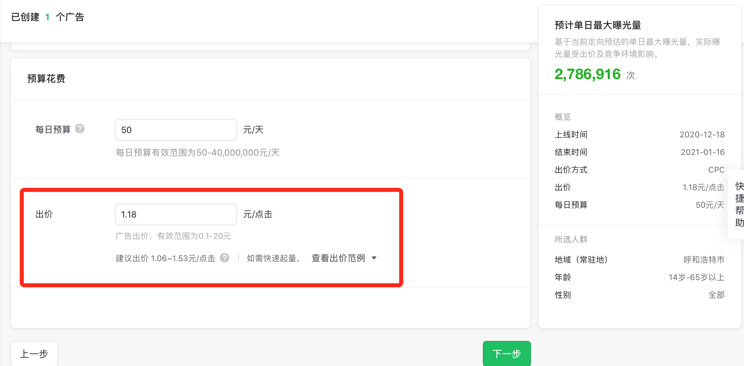
Task: Click the 上一步 button
Action: click(x=34, y=353)
